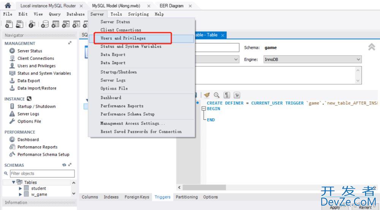Click Users and Privileges icon in Navigator

12,66
